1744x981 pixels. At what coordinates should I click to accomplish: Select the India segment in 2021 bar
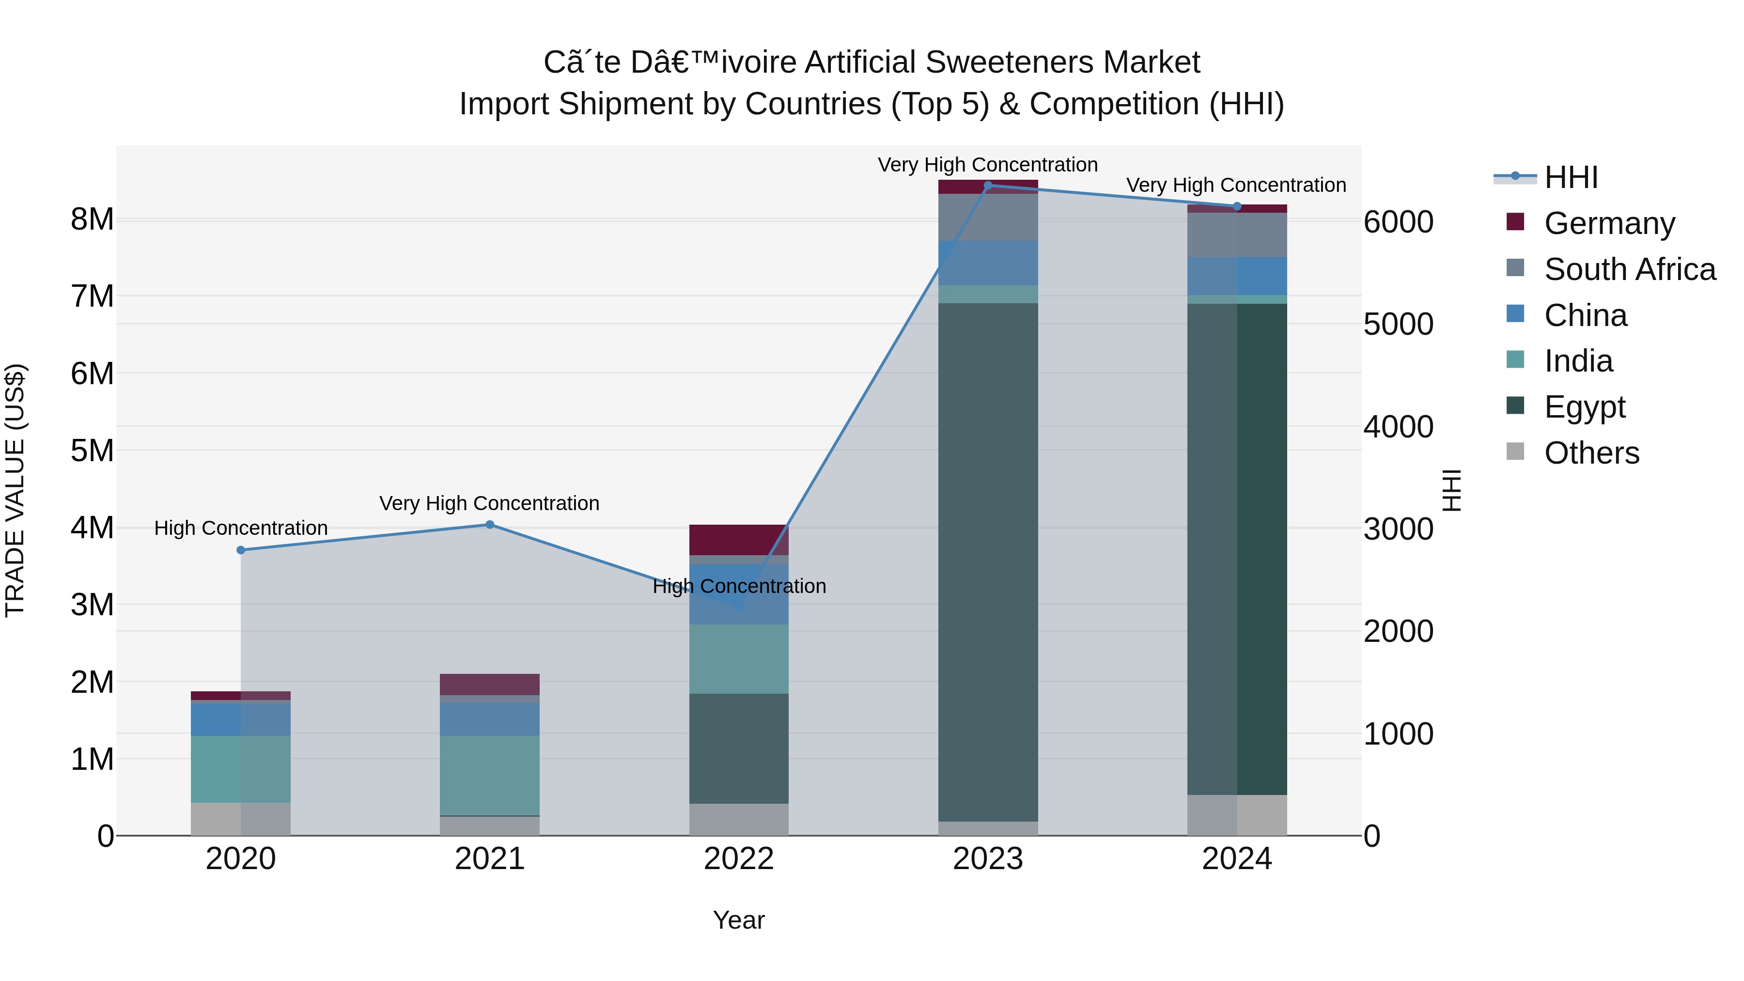click(x=489, y=775)
